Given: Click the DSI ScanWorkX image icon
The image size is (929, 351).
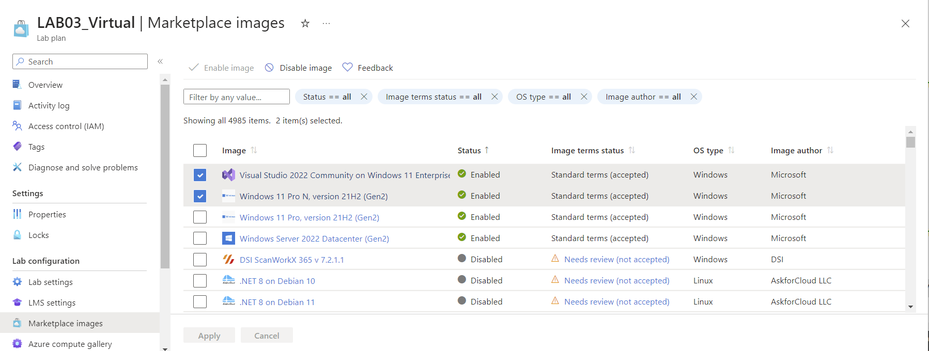Looking at the screenshot, I should (x=228, y=259).
